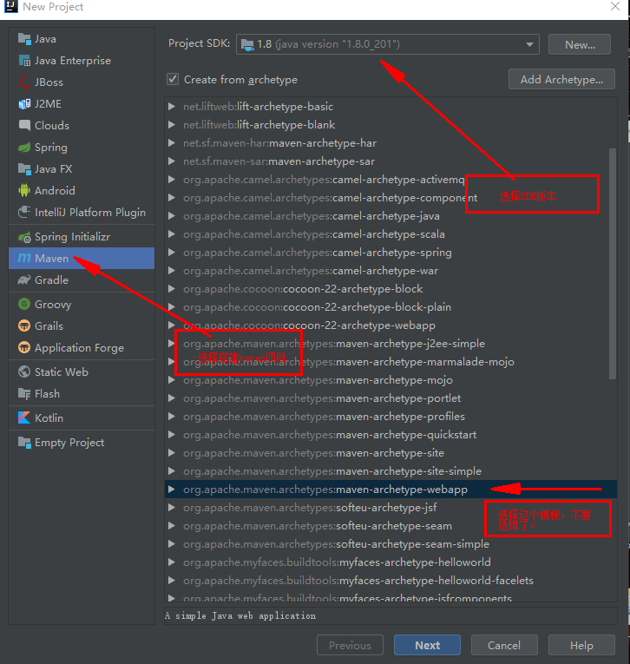The width and height of the screenshot is (630, 664).
Task: Click the Next button
Action: (x=427, y=645)
